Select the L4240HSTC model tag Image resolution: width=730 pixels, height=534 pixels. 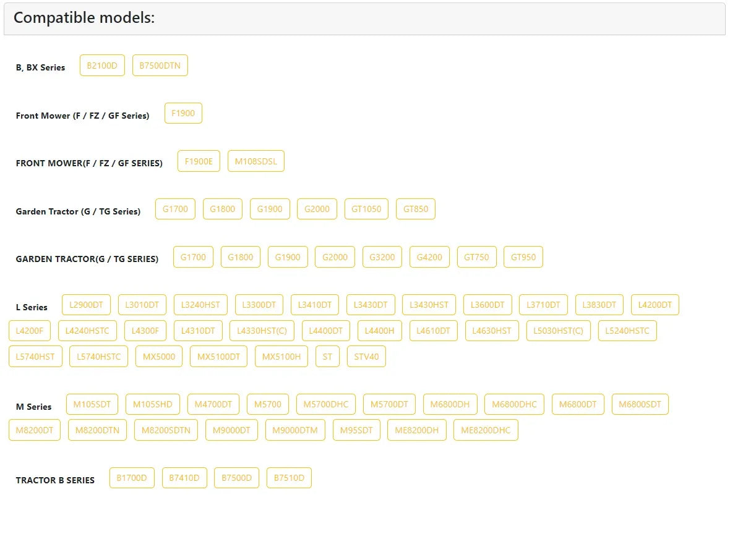point(87,331)
